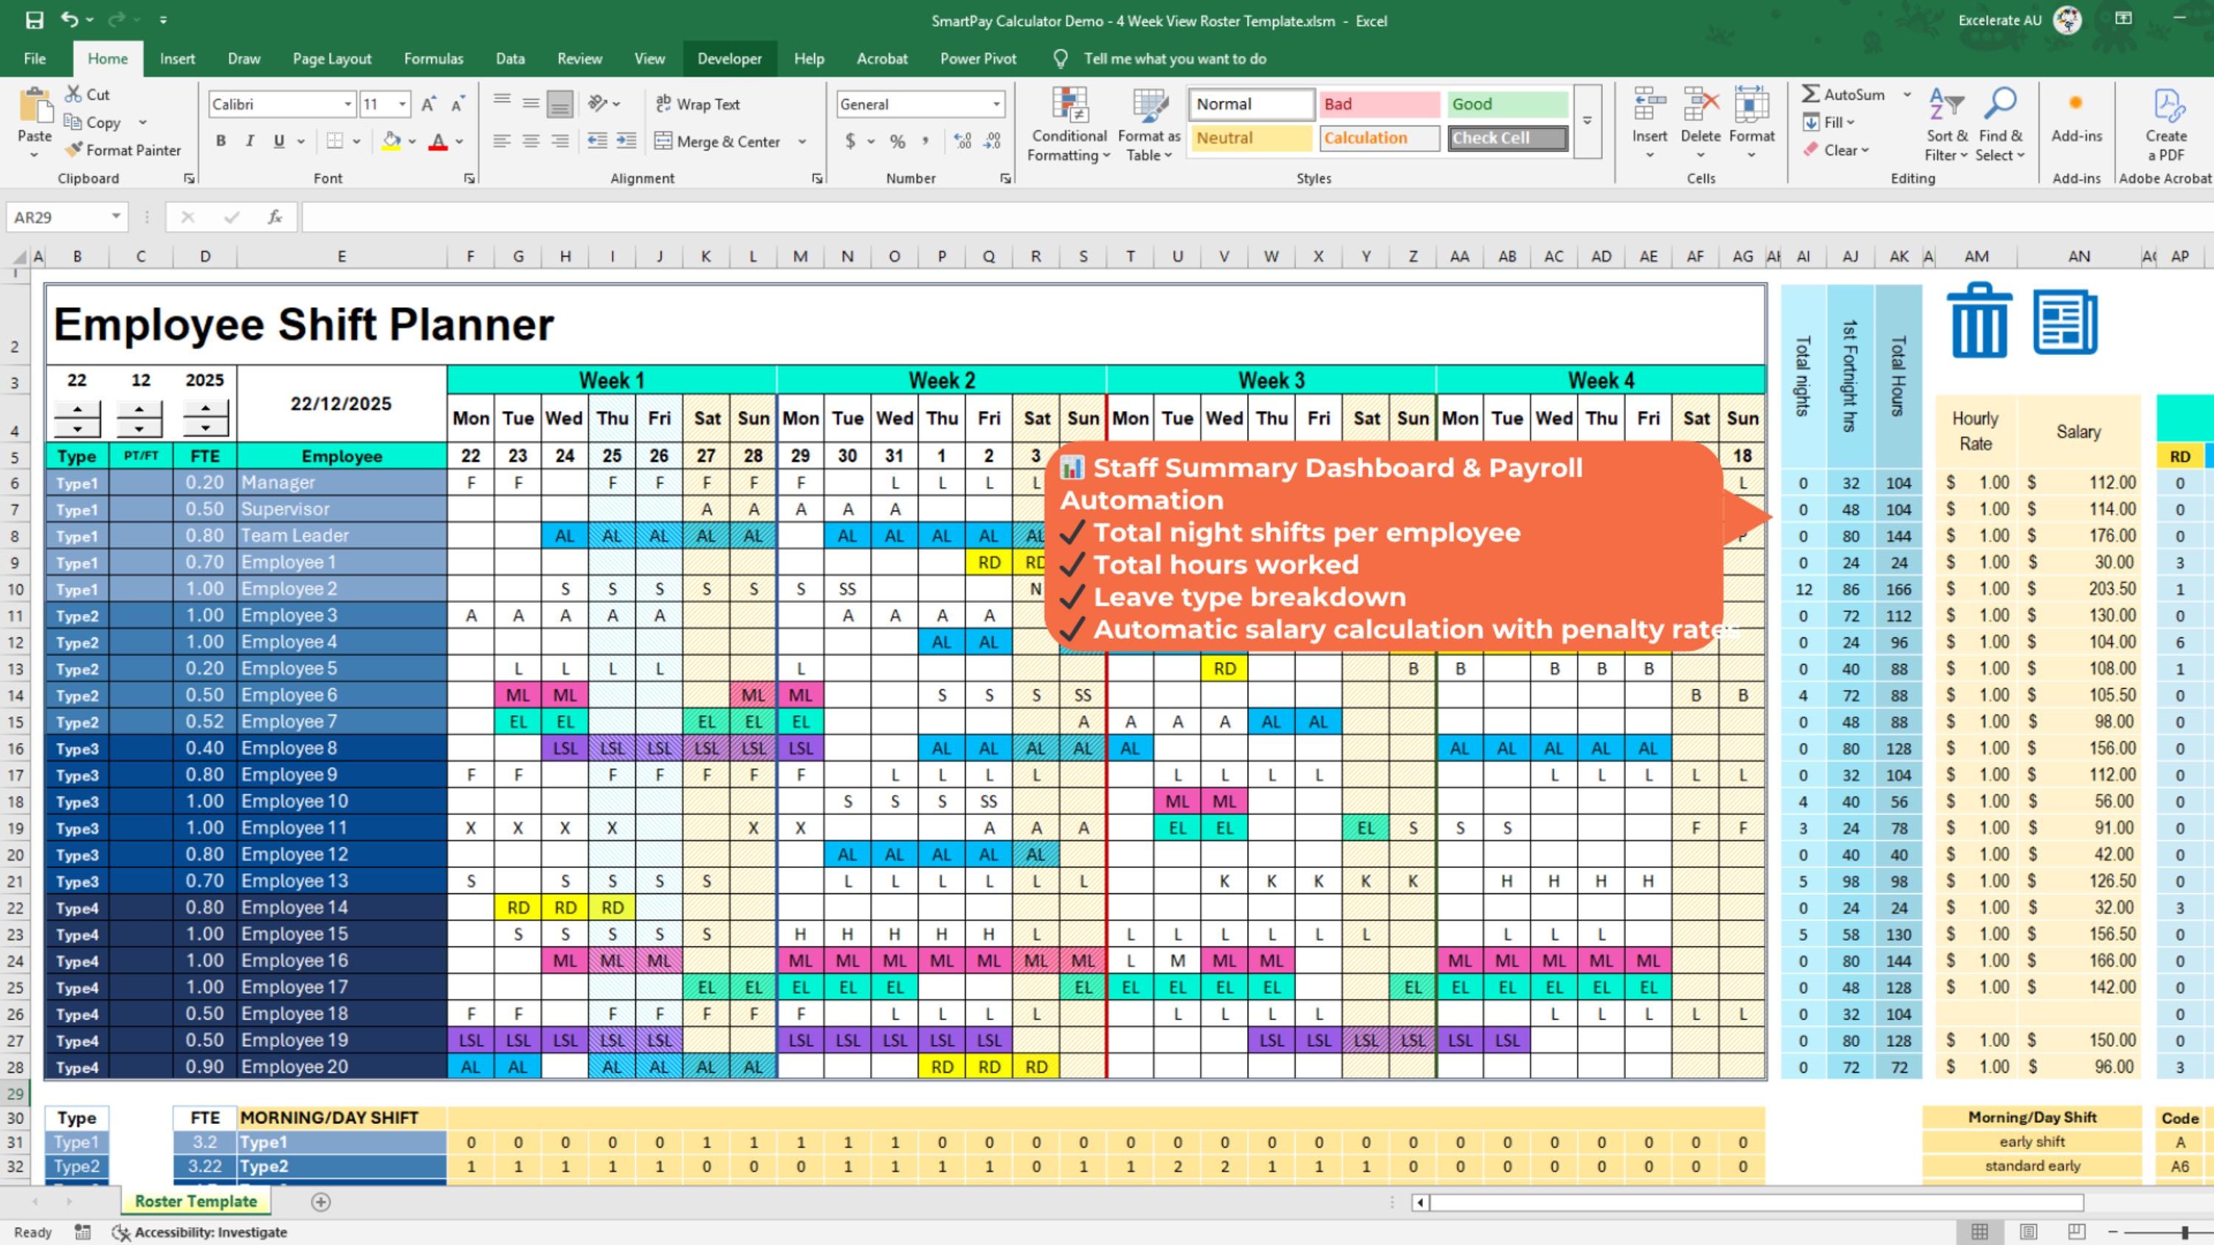The width and height of the screenshot is (2214, 1245).
Task: Decrease font size with the small A icon
Action: [x=458, y=105]
